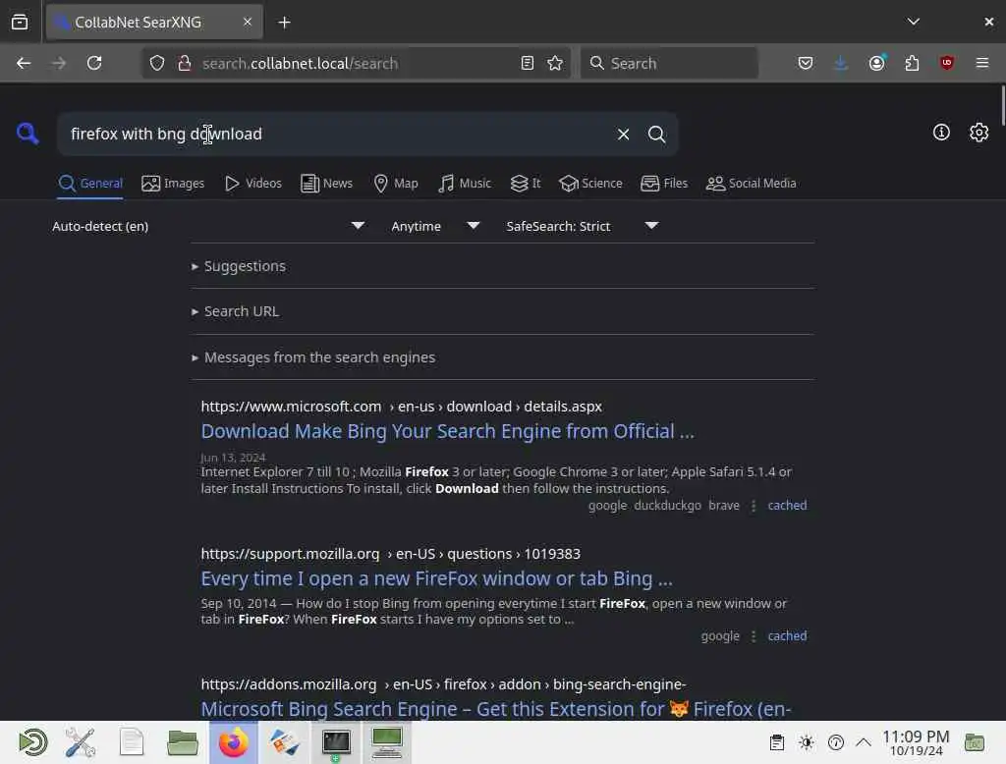Open the file manager folder in taskbar
The height and width of the screenshot is (764, 1006).
pos(182,742)
